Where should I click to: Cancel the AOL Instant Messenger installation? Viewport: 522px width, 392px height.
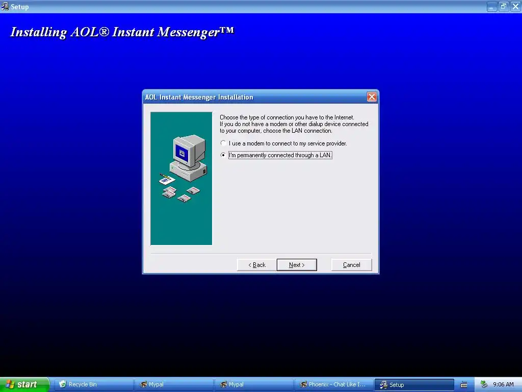[352, 265]
